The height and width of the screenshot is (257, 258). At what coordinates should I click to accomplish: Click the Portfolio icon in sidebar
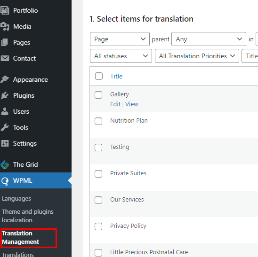point(5,10)
